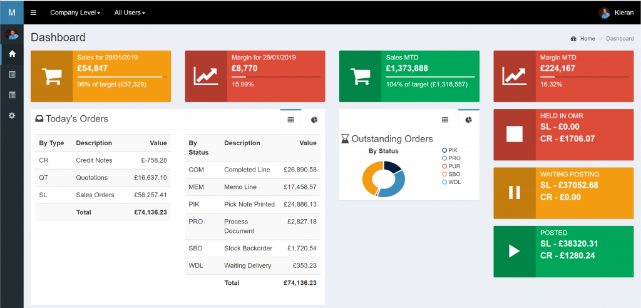The image size is (641, 308).
Task: Click the WAITING POSTING card title
Action: 570,174
